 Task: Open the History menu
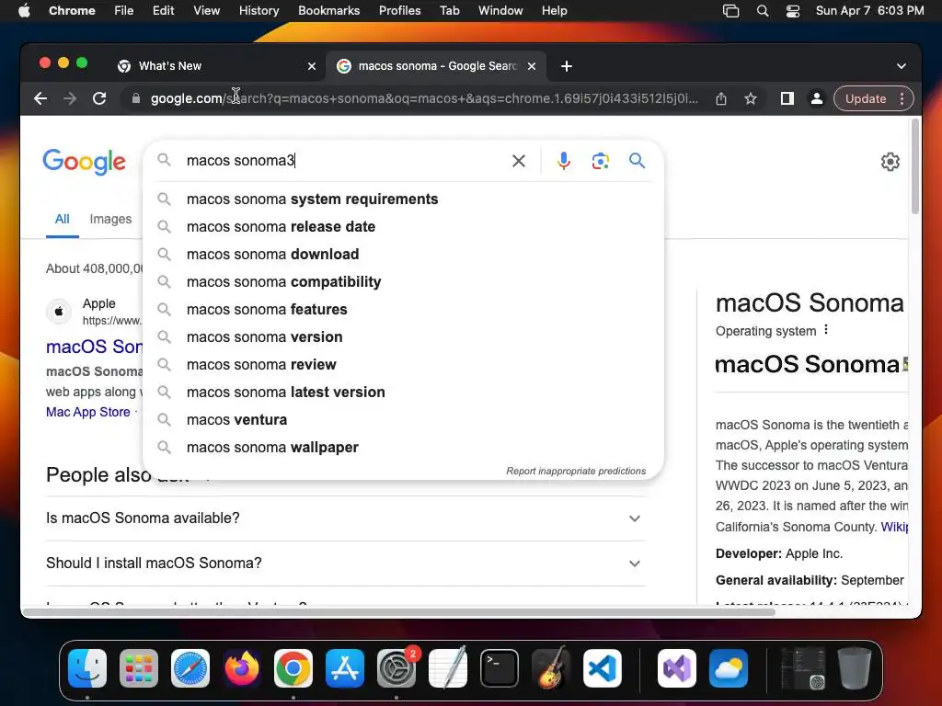point(258,11)
